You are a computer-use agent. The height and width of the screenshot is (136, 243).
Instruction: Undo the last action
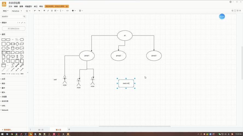35,11
